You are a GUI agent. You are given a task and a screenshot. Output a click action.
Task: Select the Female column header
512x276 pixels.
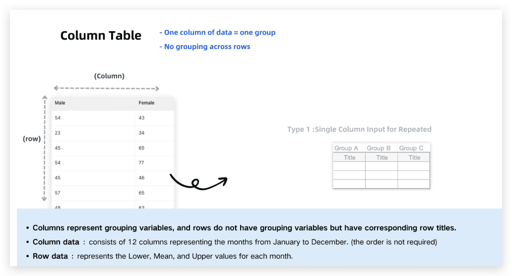click(154, 103)
